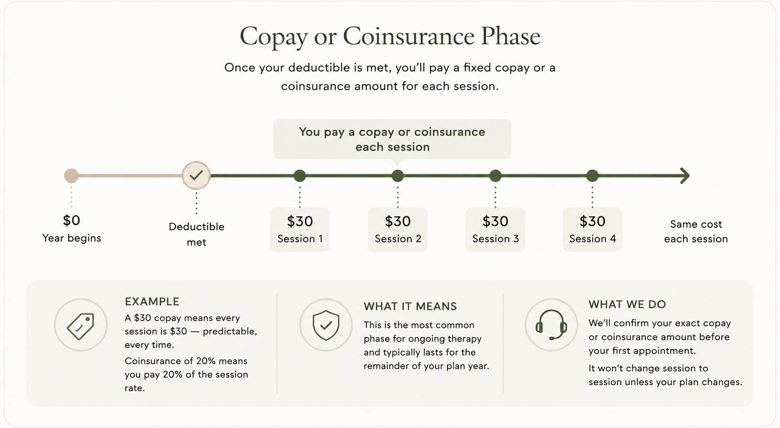Image resolution: width=780 pixels, height=428 pixels.
Task: Open the $30 Session 1 card
Action: click(x=300, y=229)
